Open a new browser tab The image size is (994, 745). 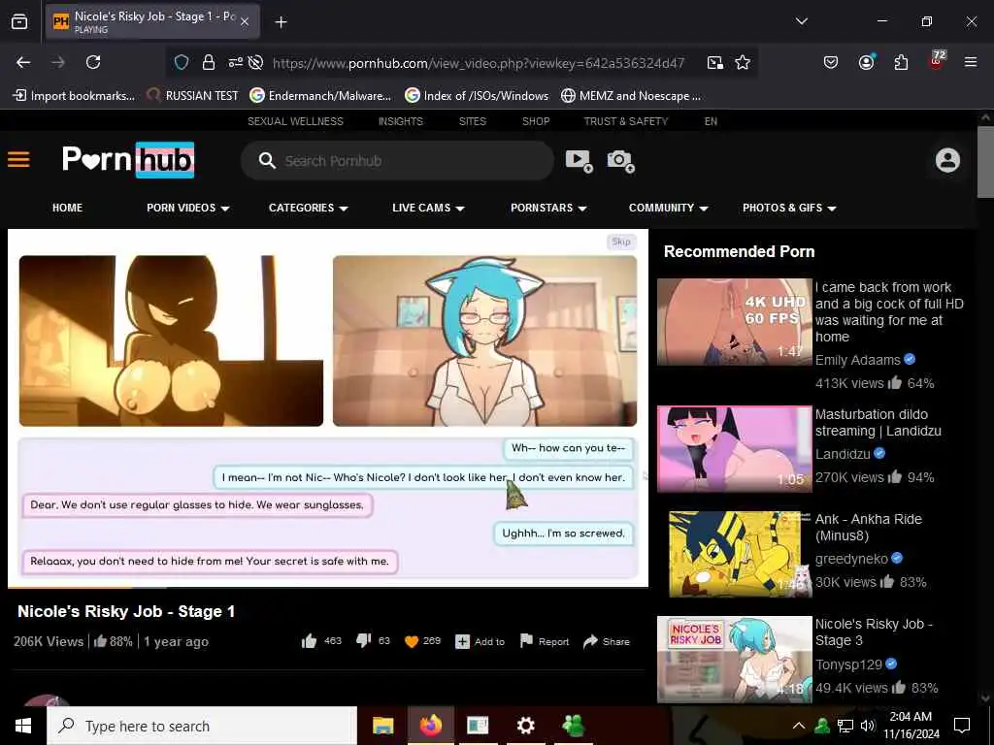click(x=281, y=22)
